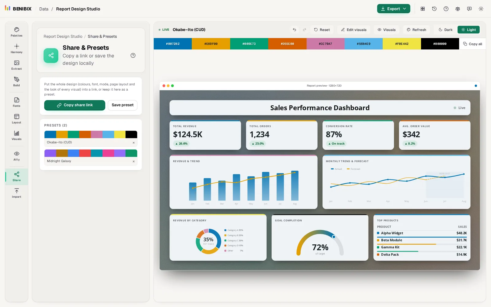Open the feedback chat icon
Image resolution: width=491 pixels, height=307 pixels.
tap(469, 9)
